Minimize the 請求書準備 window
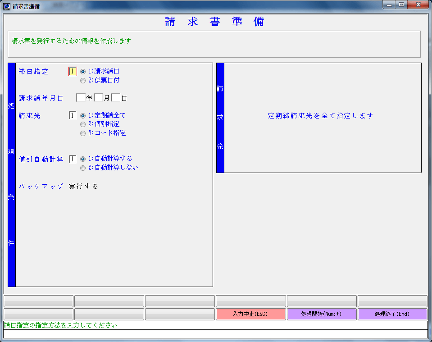The width and height of the screenshot is (432, 342). (x=389, y=5)
